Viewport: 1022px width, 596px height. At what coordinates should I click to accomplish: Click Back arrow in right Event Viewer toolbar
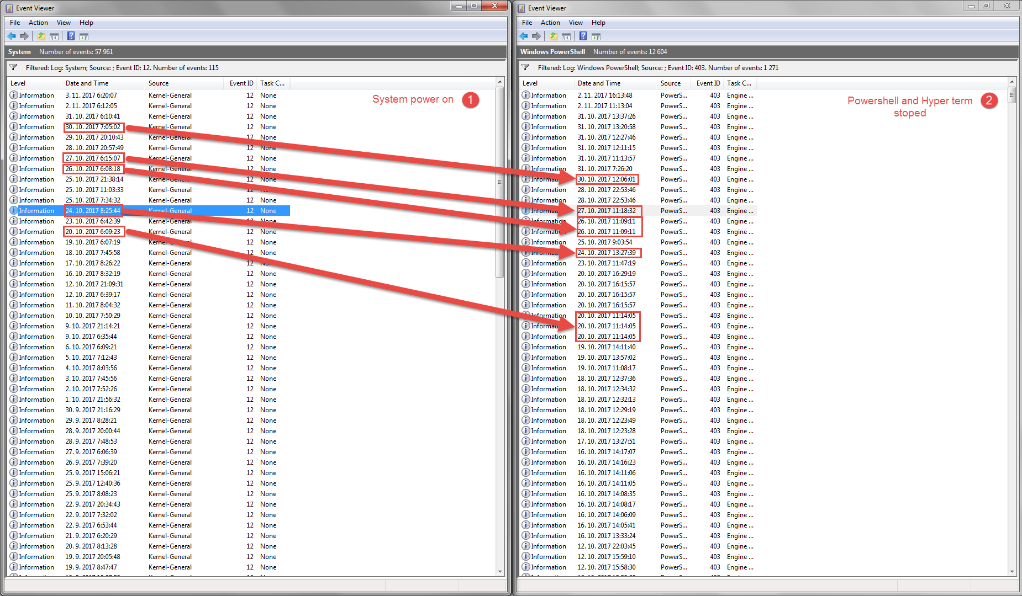(524, 36)
